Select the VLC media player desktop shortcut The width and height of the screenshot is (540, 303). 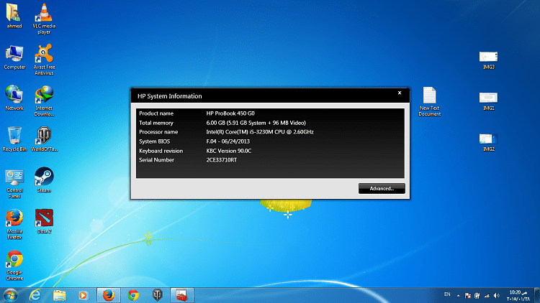click(44, 19)
